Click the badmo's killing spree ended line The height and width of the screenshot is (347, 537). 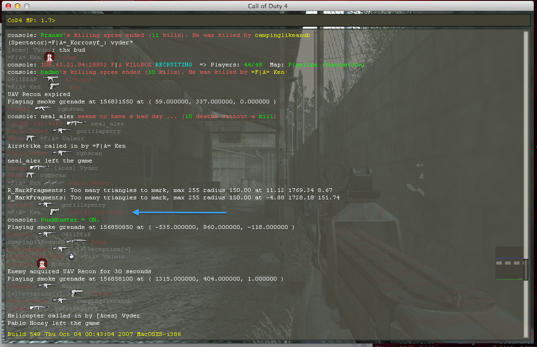tap(148, 72)
